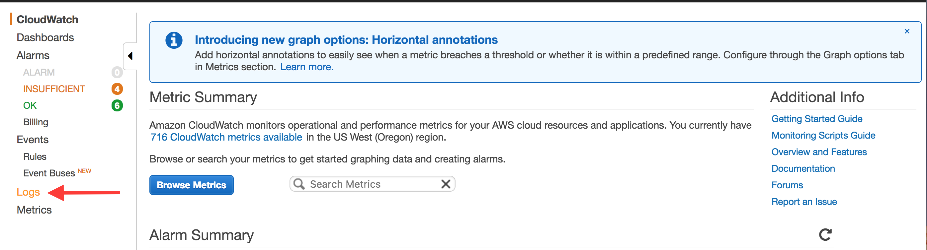Collapse the left navigation panel
Screen dimensions: 927x250
[x=130, y=56]
